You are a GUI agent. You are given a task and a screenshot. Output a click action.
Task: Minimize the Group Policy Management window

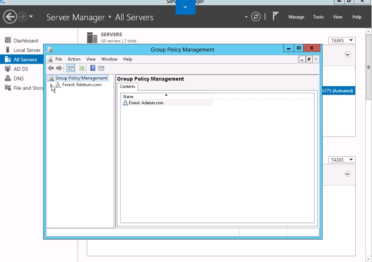[289, 48]
